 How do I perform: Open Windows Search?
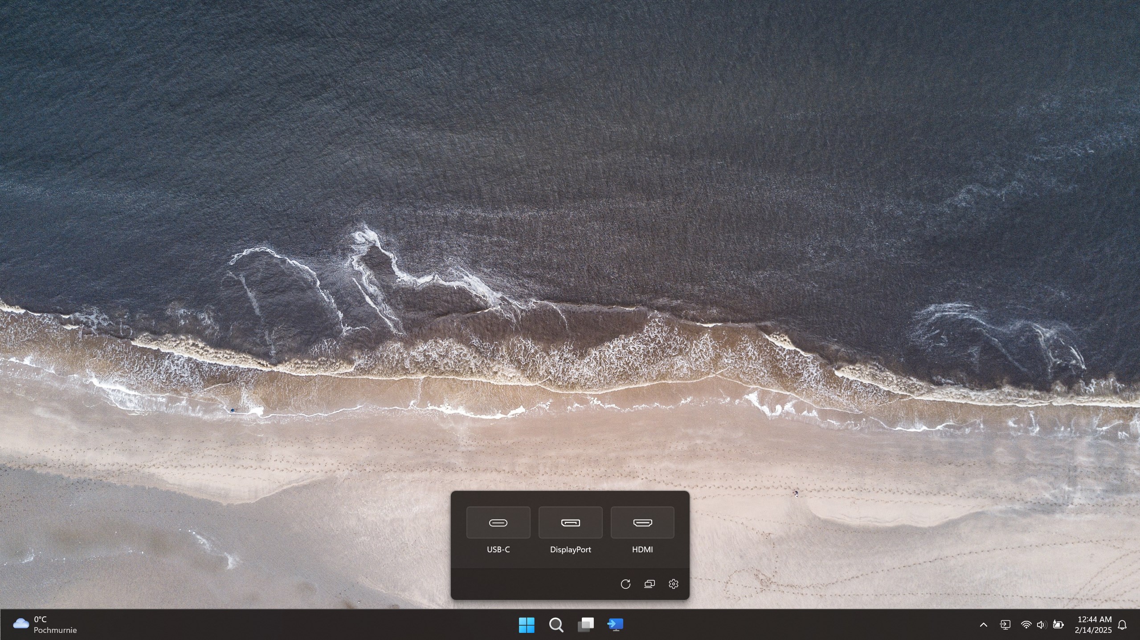click(556, 624)
